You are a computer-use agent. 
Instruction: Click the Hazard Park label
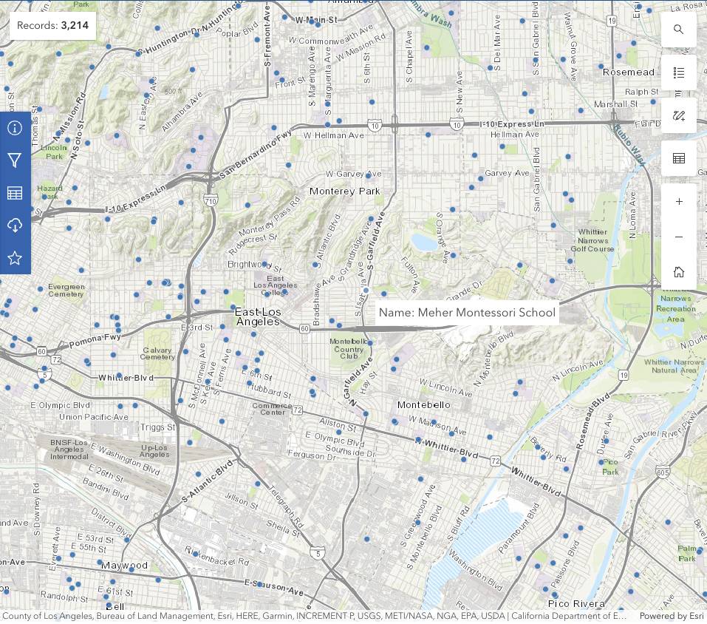click(x=49, y=192)
